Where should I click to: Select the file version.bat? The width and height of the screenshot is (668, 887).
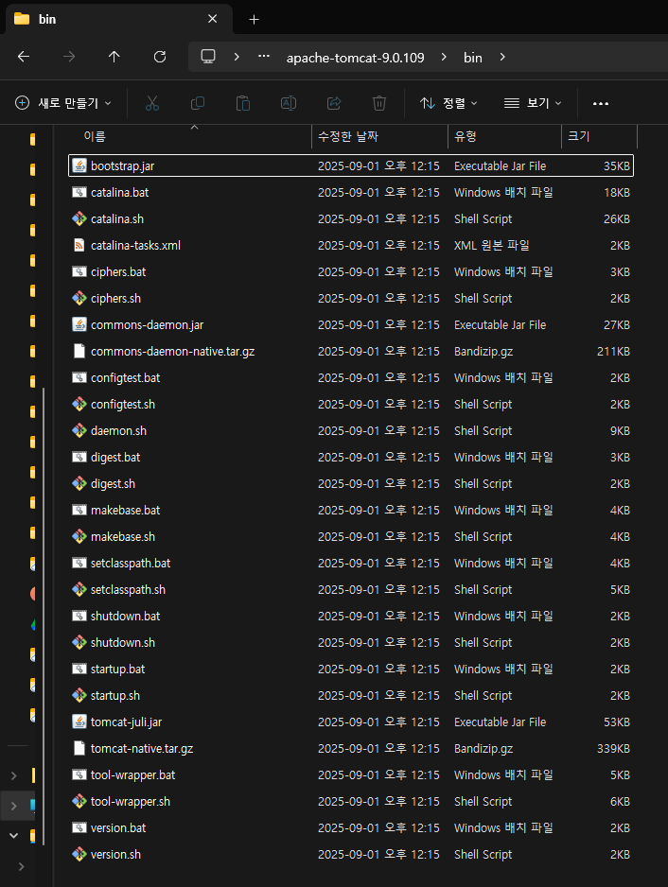coord(351,828)
